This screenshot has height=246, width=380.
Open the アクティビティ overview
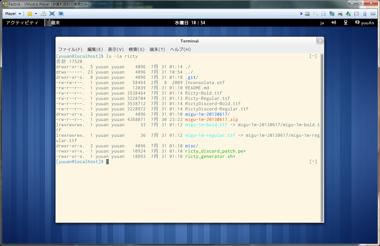tap(22, 23)
